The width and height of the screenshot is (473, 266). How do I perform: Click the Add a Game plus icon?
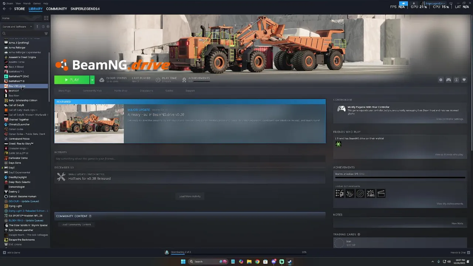coord(4,253)
